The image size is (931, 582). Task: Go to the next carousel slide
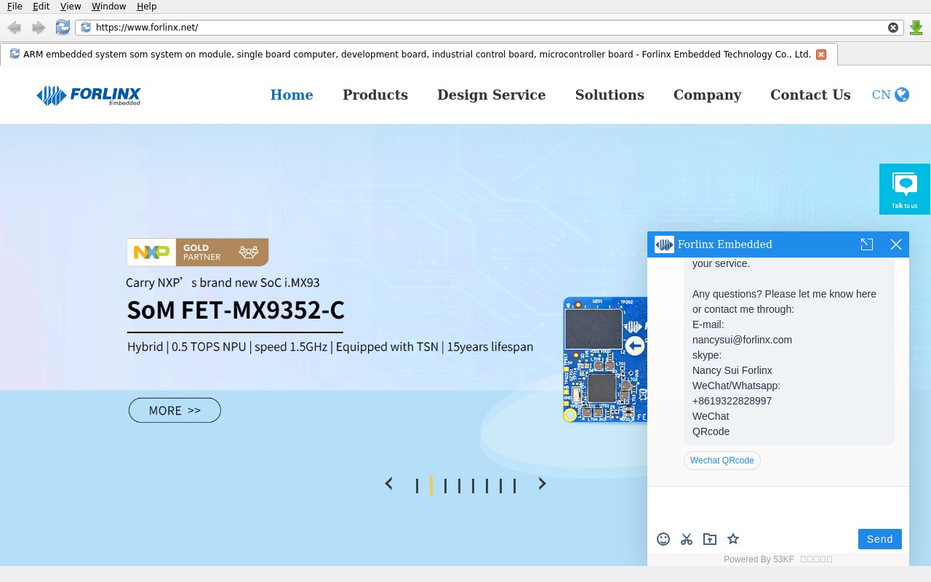[x=542, y=484]
